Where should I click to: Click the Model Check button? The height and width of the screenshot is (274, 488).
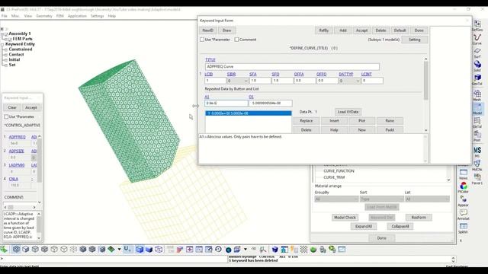point(345,218)
